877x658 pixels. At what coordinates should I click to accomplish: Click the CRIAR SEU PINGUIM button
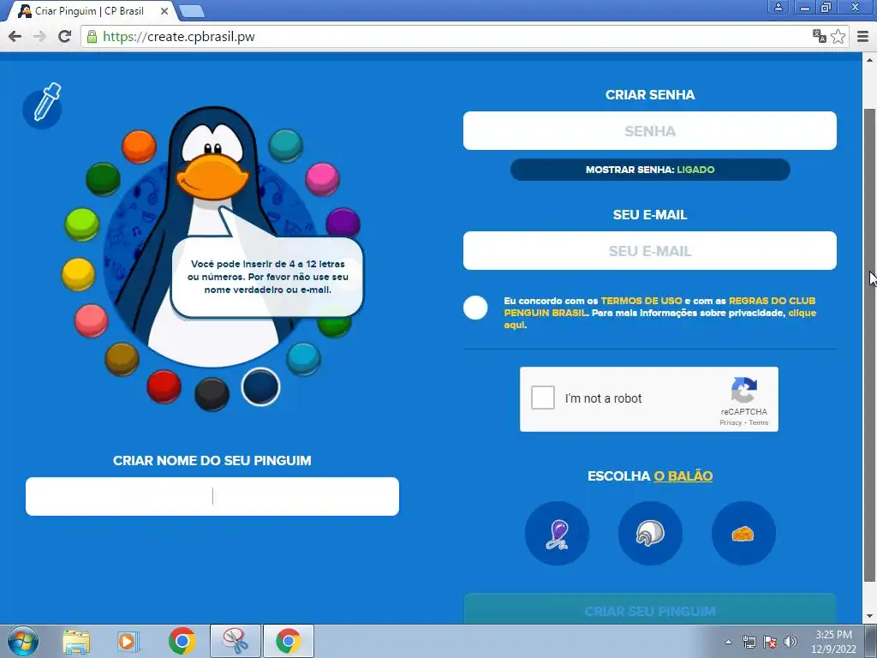click(650, 609)
